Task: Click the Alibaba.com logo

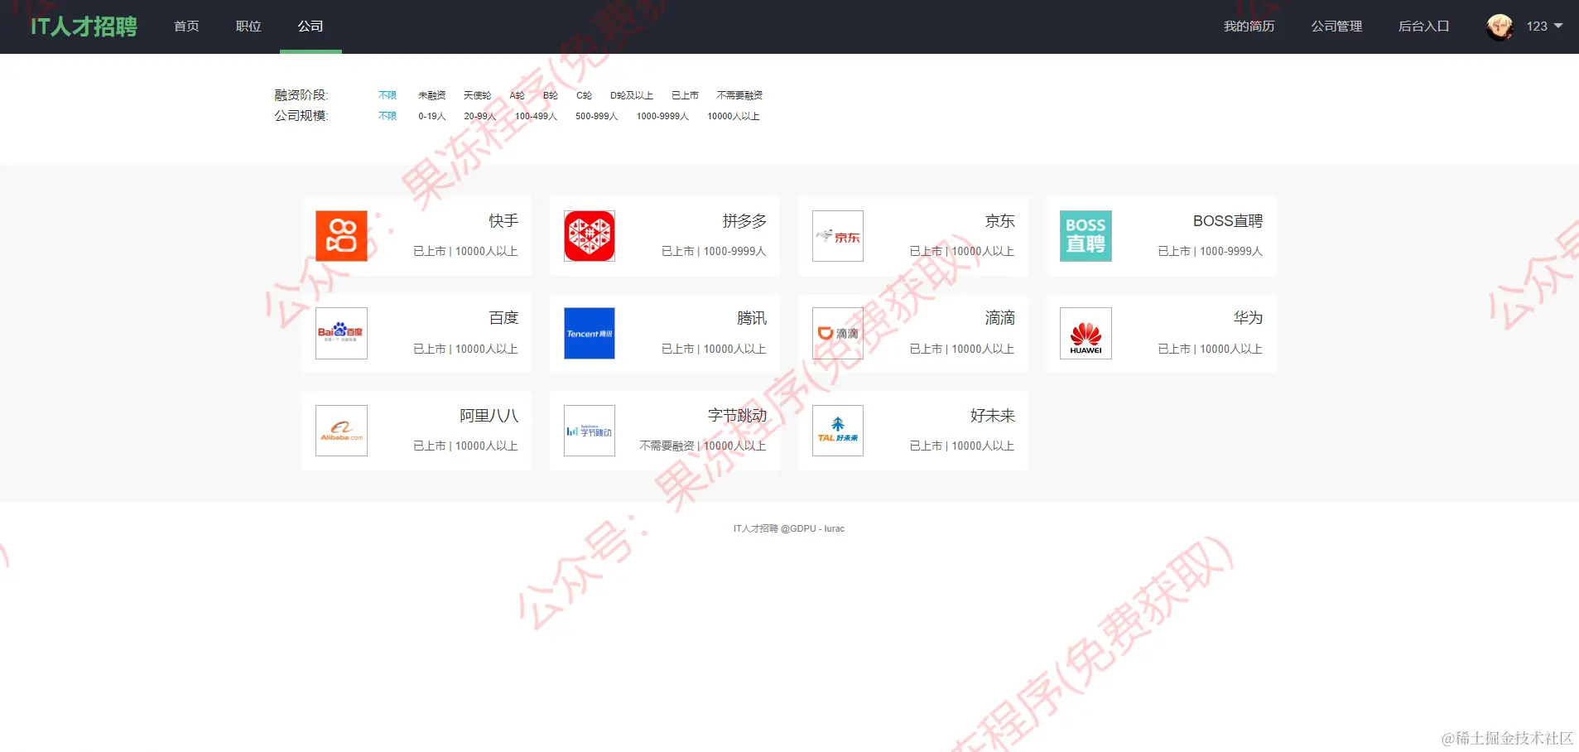Action: 341,431
